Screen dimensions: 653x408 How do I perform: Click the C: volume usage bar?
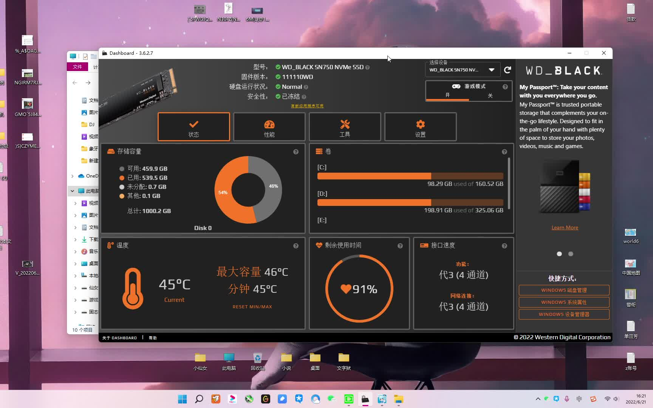pyautogui.click(x=410, y=176)
